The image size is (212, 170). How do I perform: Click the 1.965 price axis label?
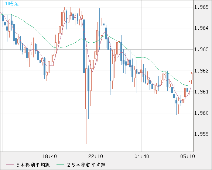[x=201, y=7]
